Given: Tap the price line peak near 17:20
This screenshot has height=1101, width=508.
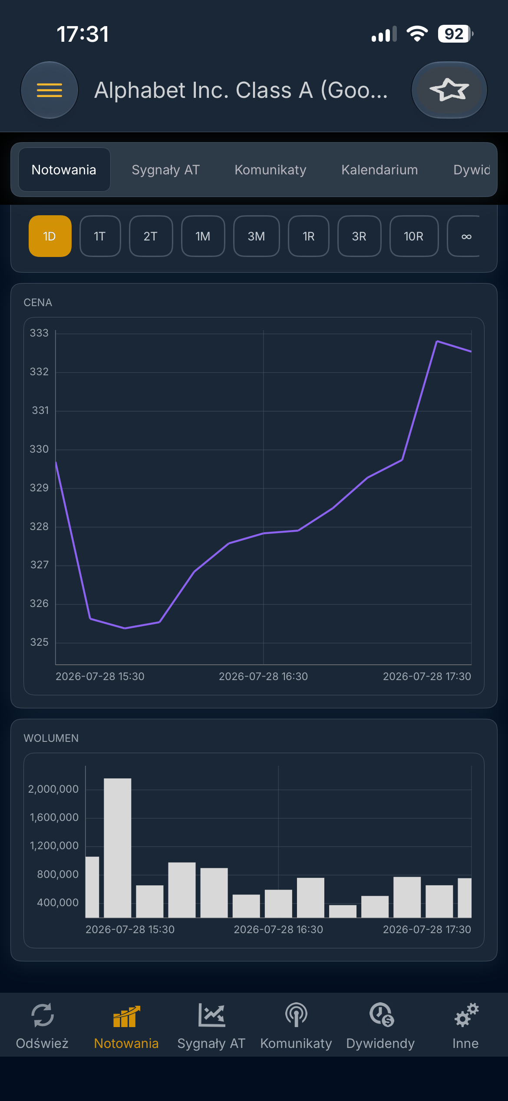Looking at the screenshot, I should point(437,341).
